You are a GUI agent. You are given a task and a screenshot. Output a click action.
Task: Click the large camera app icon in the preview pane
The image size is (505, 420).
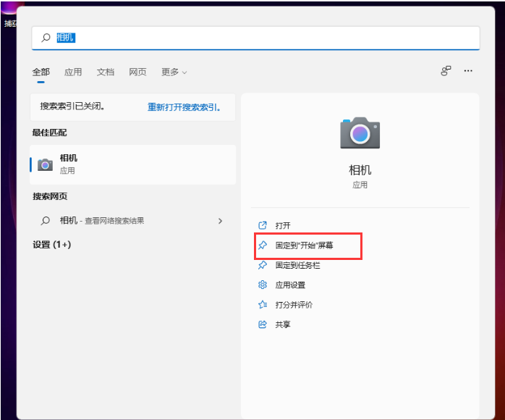(360, 133)
